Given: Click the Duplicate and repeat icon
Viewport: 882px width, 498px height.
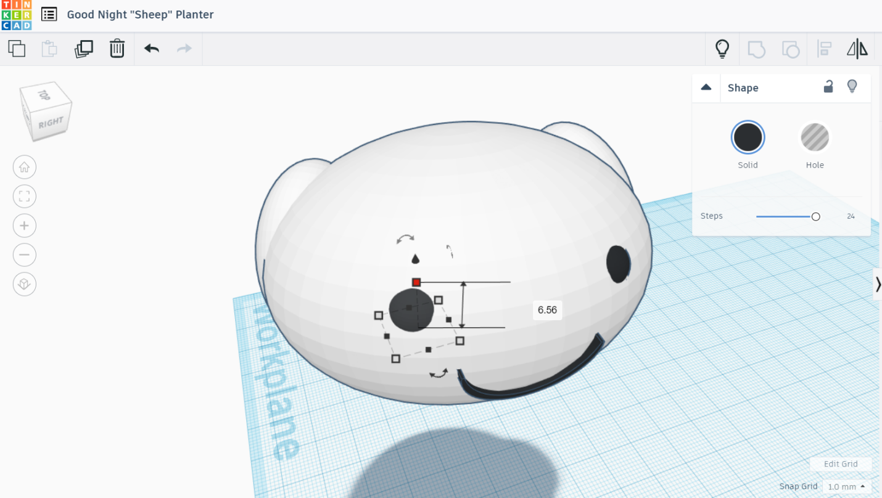Looking at the screenshot, I should click(83, 48).
